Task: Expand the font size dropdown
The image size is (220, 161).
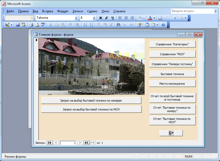Action: (94, 18)
